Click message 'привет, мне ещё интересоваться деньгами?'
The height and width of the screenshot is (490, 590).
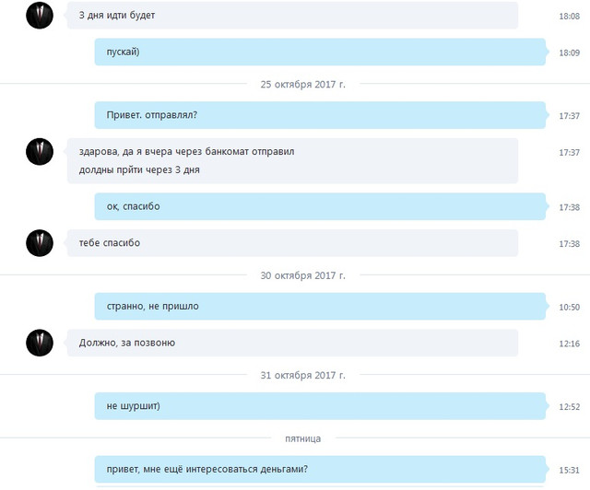click(x=320, y=470)
